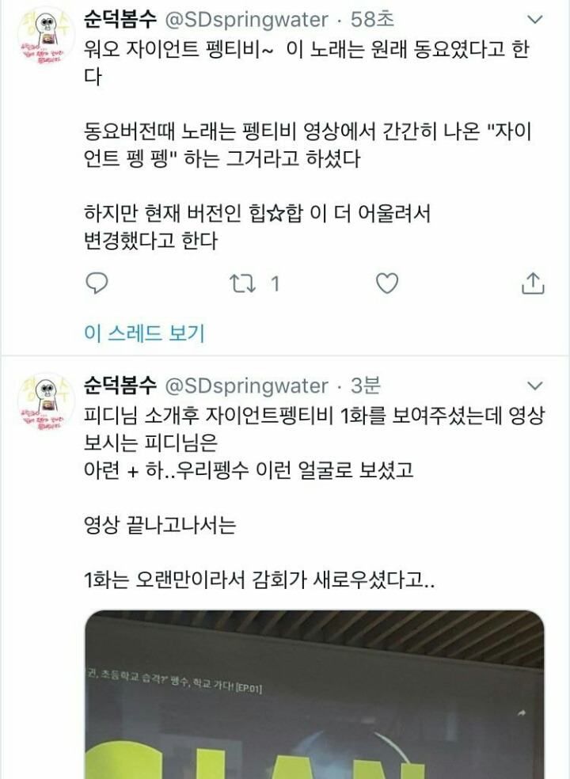The image size is (570, 779).
Task: Open the attached EP.01 video image
Action: pos(314,694)
